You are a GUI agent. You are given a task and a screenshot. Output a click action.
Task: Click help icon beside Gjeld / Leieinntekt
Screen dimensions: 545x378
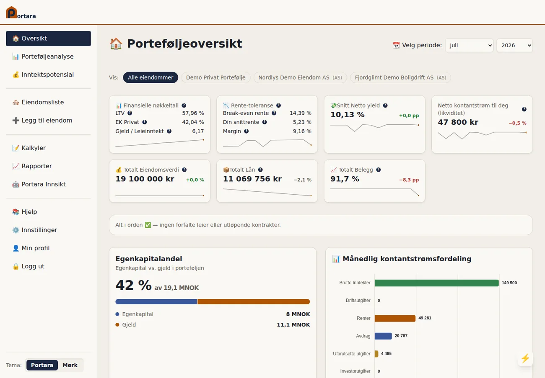pos(169,131)
